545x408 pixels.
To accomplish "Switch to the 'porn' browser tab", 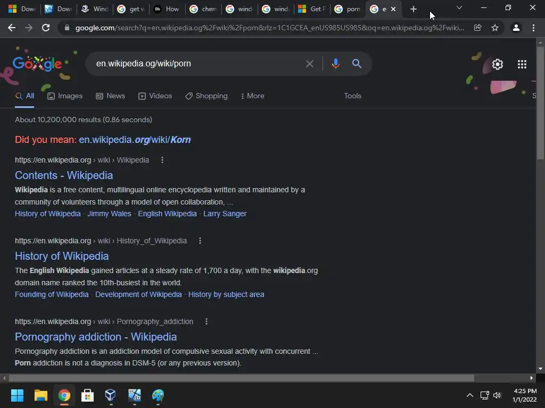I will 347,9.
